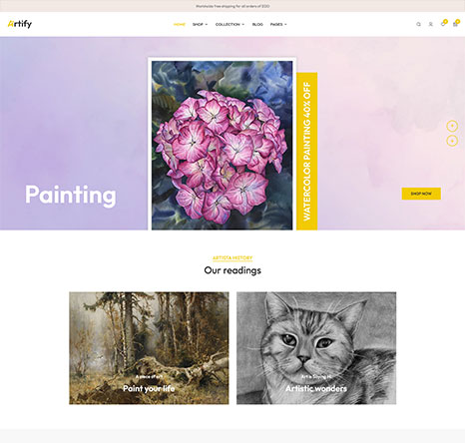Screen dimensions: 465x443
Task: Click the cat pencil drawing thumbnail
Action: point(316,348)
